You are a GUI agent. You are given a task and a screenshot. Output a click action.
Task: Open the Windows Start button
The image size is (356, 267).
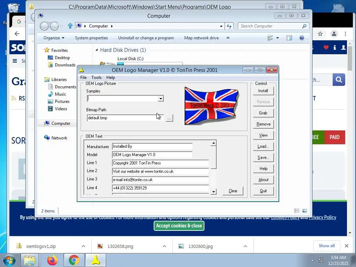pyautogui.click(x=9, y=260)
